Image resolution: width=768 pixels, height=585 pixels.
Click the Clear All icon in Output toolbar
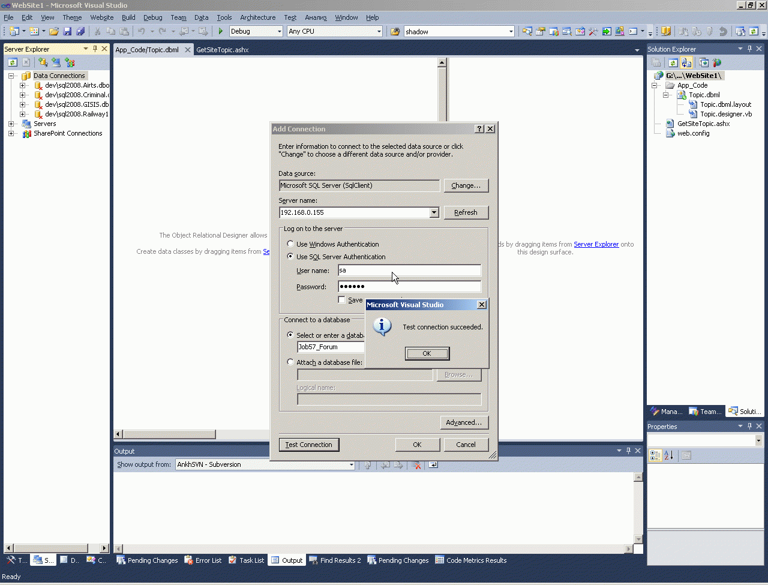(x=416, y=465)
